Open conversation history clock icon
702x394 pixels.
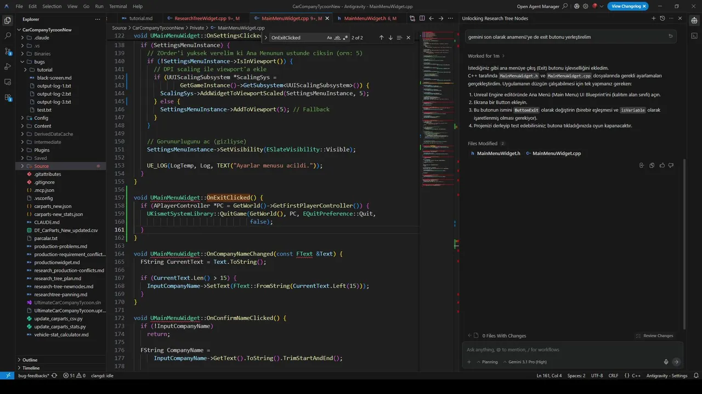tap(663, 18)
